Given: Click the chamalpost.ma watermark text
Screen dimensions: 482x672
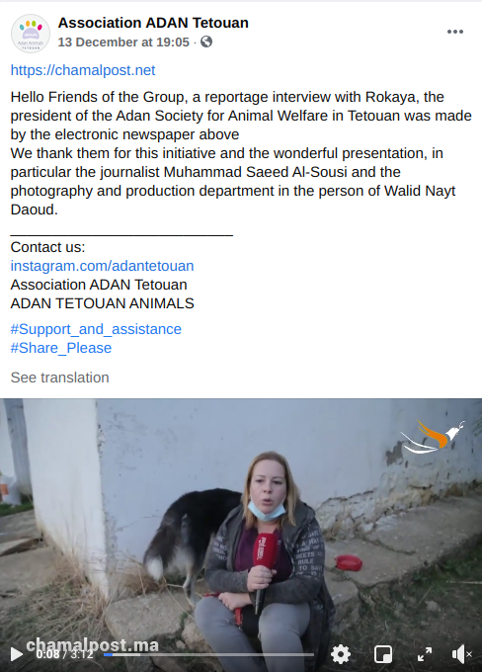Looking at the screenshot, I should [x=92, y=644].
